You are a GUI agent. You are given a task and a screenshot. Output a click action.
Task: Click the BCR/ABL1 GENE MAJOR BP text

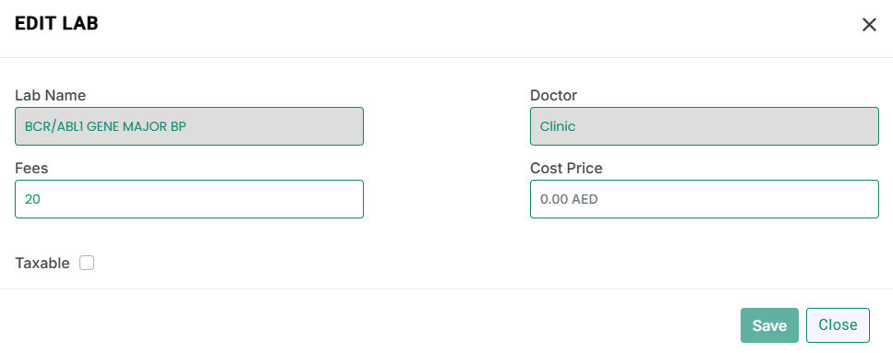[105, 126]
